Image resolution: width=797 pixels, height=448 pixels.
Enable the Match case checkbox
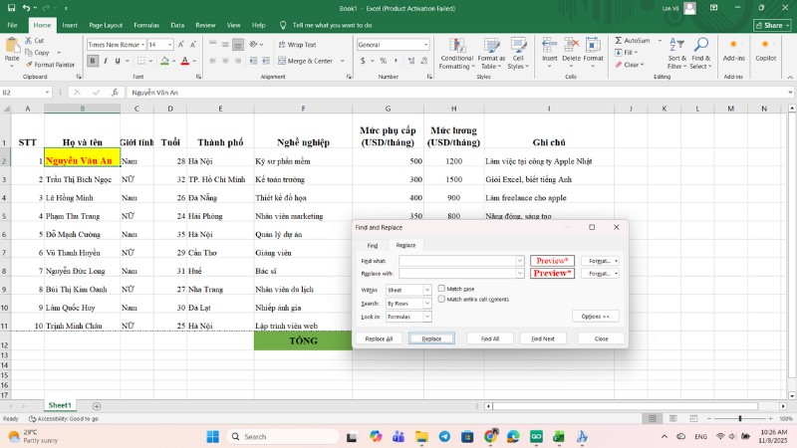click(x=442, y=289)
